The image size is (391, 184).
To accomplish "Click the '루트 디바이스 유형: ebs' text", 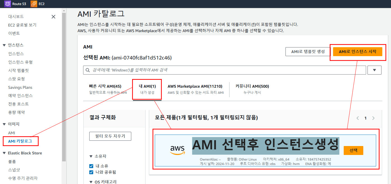I will coord(258,164).
